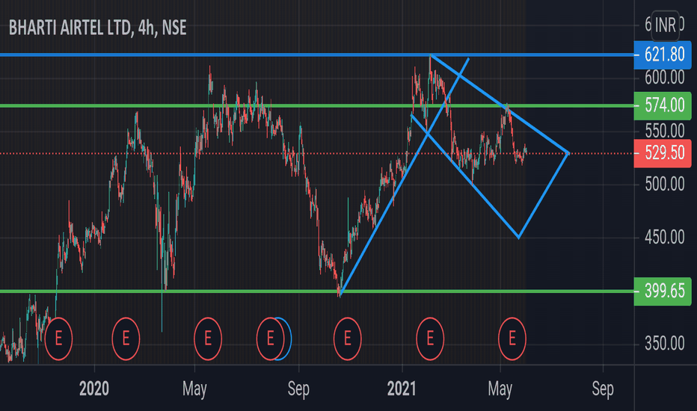Click the 500.00 price axis value
The height and width of the screenshot is (411, 697).
pyautogui.click(x=665, y=184)
